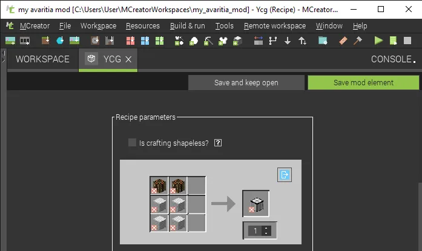422x251 pixels.
Task: Click center crafting slot with white block
Action: [178, 204]
